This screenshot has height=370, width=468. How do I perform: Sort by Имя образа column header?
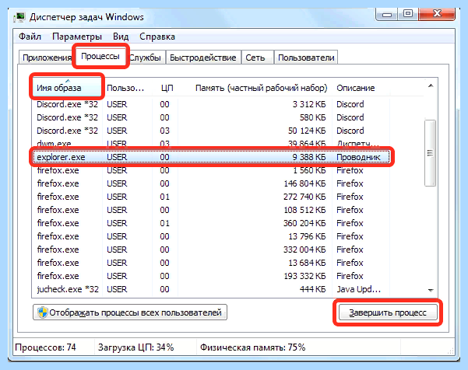tap(67, 88)
